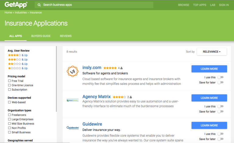Click the Agency Matrix reviewer count icon
Image resolution: width=234 pixels, height=143 pixels.
(x=131, y=97)
